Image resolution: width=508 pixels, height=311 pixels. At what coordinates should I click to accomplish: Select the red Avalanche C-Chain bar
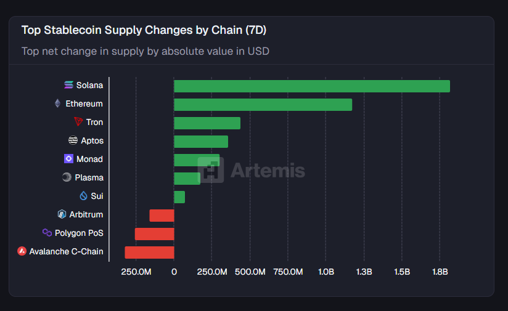149,252
